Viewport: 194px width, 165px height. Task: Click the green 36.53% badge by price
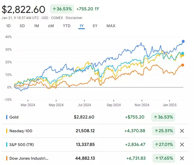[x=62, y=9]
